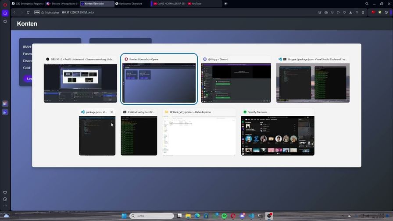Image resolution: width=393 pixels, height=221 pixels.
Task: Open the extensions cube icon
Action: point(386,12)
